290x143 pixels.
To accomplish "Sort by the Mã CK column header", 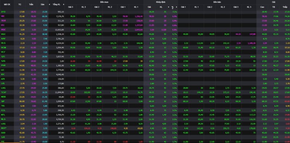I will 7,4.
